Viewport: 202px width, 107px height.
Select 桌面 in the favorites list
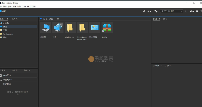pos(19,27)
